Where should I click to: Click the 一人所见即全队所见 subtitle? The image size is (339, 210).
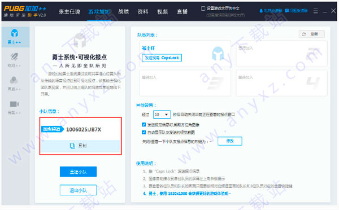(80, 65)
